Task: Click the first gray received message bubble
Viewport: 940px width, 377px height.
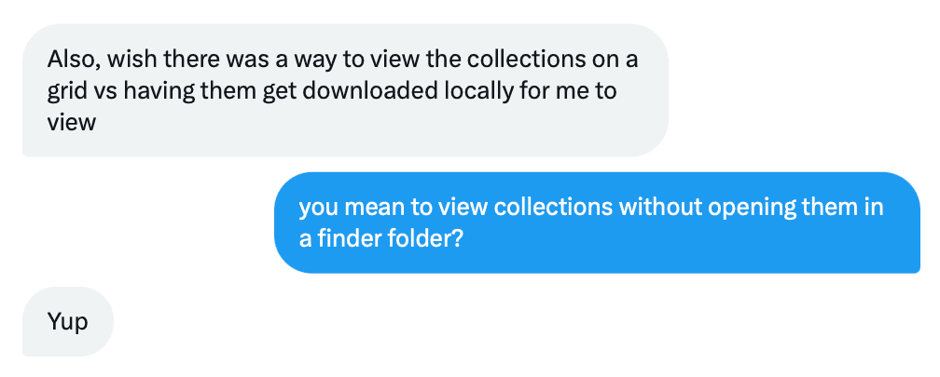Action: coord(344,90)
